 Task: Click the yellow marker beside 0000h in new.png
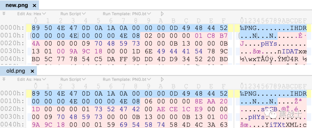pyautogui.click(x=29, y=28)
